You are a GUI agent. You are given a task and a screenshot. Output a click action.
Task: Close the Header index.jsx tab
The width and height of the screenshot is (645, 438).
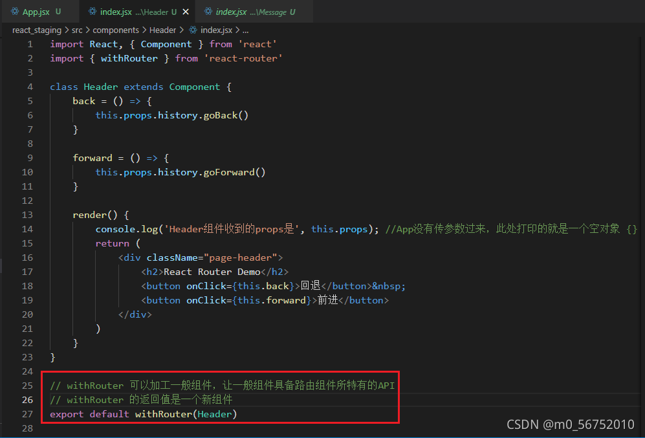pyautogui.click(x=186, y=12)
